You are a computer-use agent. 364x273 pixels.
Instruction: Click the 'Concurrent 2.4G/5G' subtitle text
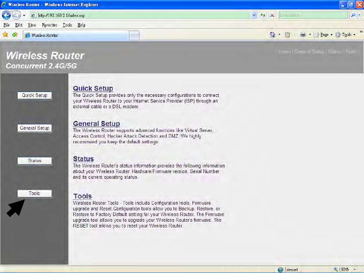(x=41, y=66)
